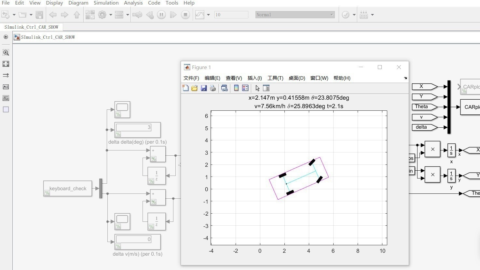480x270 pixels.
Task: Open the Model Configuration Parameters gear icon
Action: [102, 15]
